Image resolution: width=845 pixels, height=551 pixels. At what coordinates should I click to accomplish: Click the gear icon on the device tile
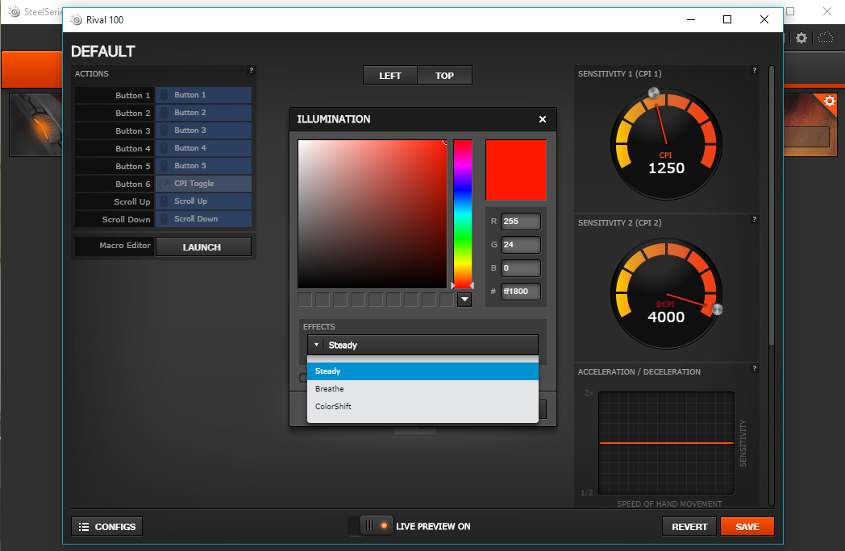[x=829, y=101]
